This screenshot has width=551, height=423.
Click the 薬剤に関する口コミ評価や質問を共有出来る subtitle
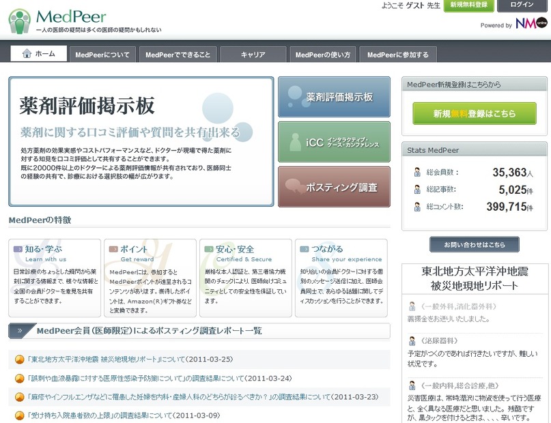130,132
